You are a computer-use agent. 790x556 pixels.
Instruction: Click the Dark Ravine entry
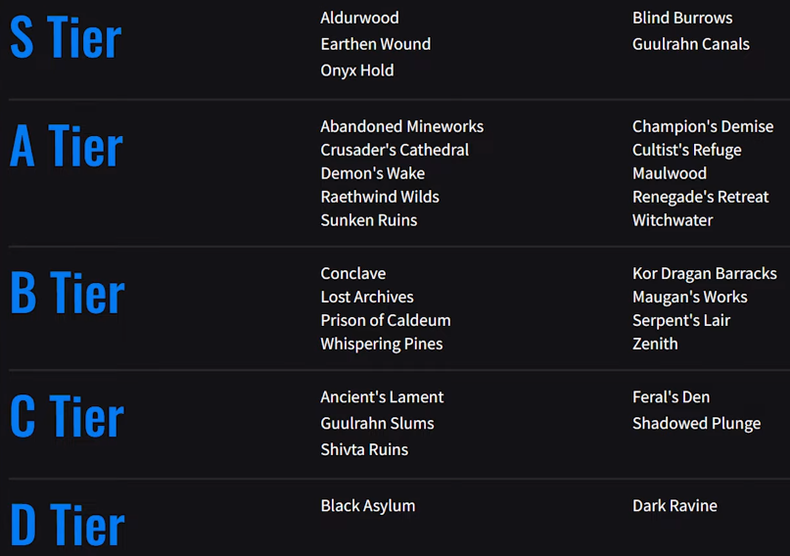click(x=674, y=506)
